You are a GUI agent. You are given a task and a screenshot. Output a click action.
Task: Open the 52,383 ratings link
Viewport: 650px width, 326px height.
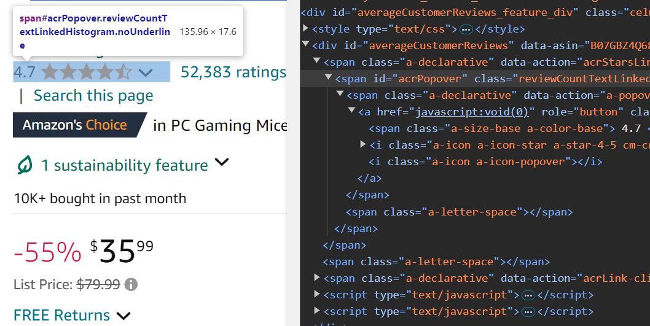[233, 72]
